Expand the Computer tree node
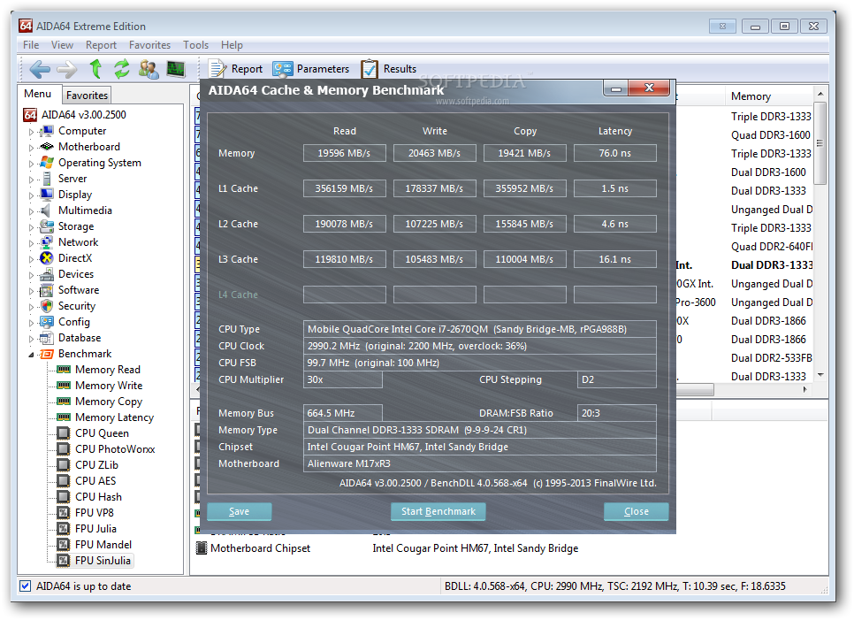Image resolution: width=854 pixels, height=620 pixels. [31, 132]
